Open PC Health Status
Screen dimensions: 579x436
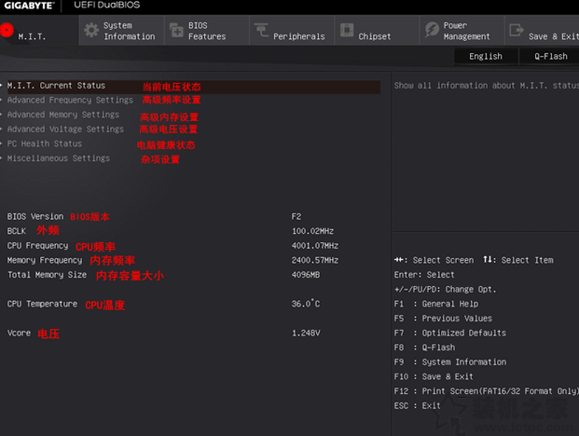click(x=45, y=144)
